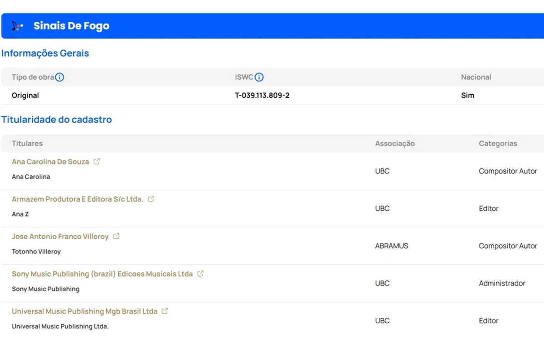Image resolution: width=544 pixels, height=339 pixels.
Task: Show info tooltip for Tipo de obra
Action: click(59, 77)
